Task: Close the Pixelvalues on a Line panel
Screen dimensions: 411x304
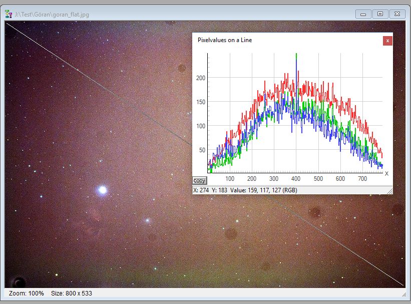Action: (x=387, y=41)
